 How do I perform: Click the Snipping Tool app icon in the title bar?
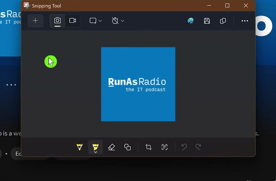(27, 6)
